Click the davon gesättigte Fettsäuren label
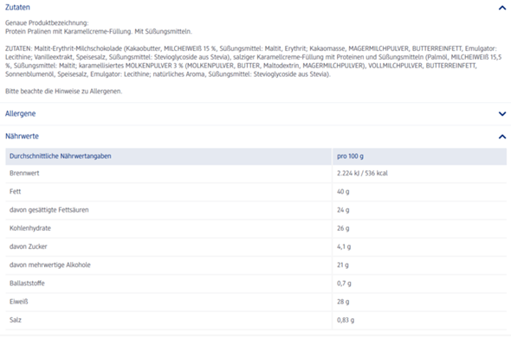This screenshot has width=511, height=338. coord(49,210)
